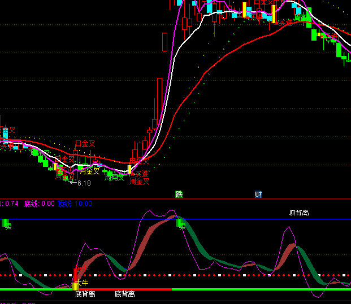Click the green 卖 signal at indicator peak

181,223
